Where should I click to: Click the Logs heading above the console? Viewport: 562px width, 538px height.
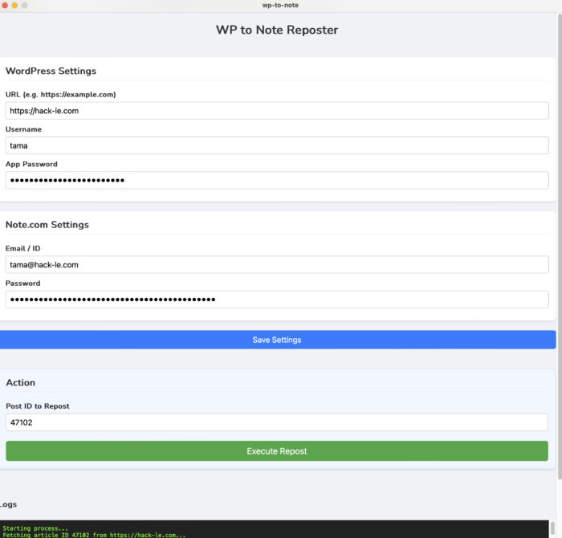pyautogui.click(x=8, y=504)
